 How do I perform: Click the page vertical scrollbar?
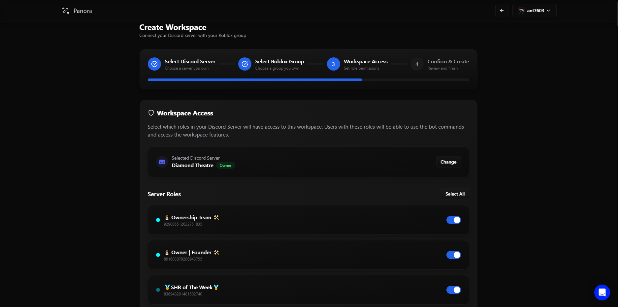616,13
